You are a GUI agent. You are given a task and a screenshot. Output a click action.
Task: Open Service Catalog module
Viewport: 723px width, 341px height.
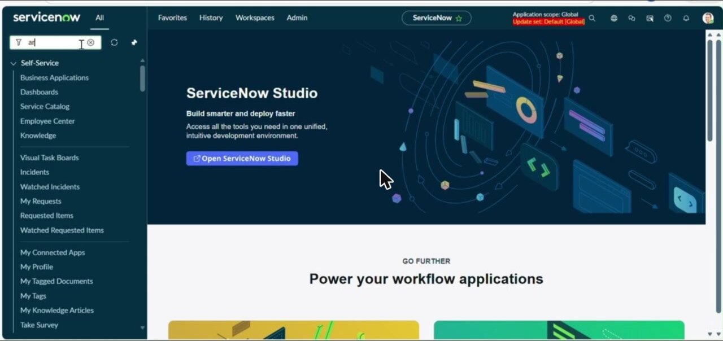click(x=45, y=107)
